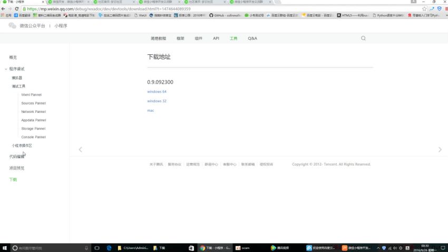
Task: Open the 框架 navigation tab
Action: [180, 38]
